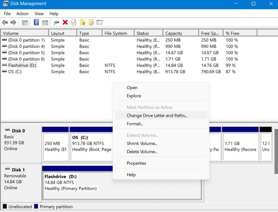Screen dimensions: 278x212
Task: Open Properties from the context menu
Action: (x=137, y=163)
